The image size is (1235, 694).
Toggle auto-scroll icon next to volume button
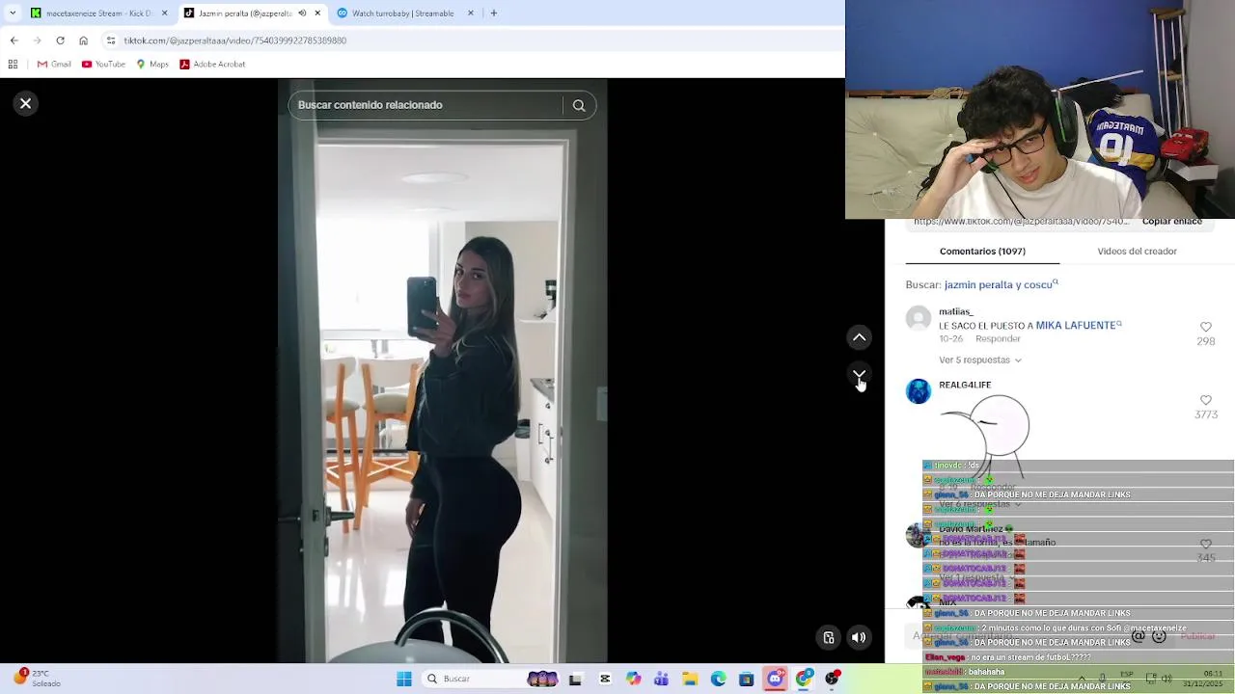(829, 637)
